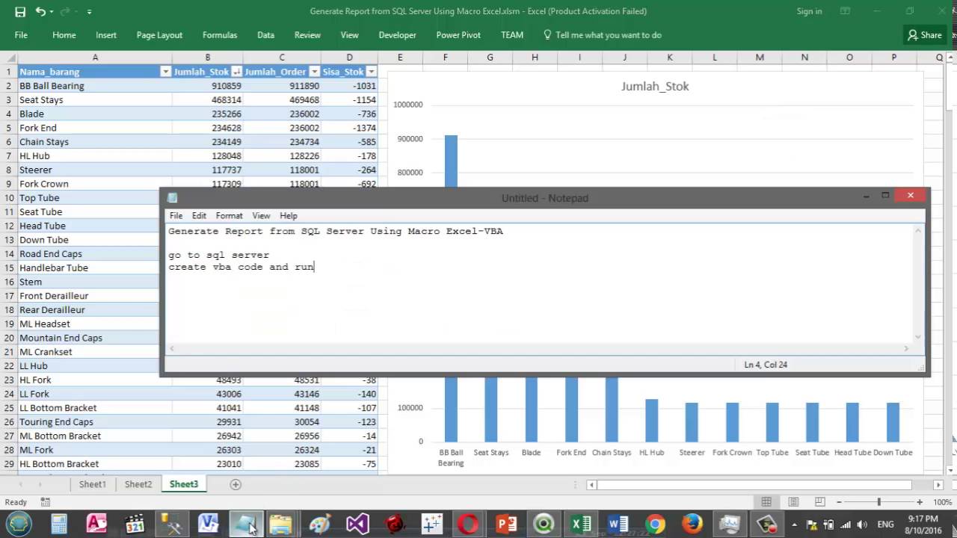Image resolution: width=957 pixels, height=538 pixels.
Task: Save the workbook using the Save icon
Action: 20,11
